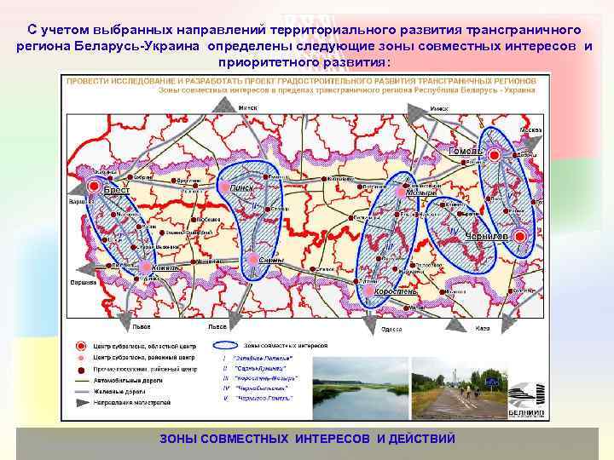The height and width of the screenshot is (460, 614).
Task: Click the Пинск city label
Action: tap(241, 187)
